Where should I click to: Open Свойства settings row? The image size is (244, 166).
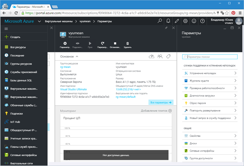tap(210, 136)
